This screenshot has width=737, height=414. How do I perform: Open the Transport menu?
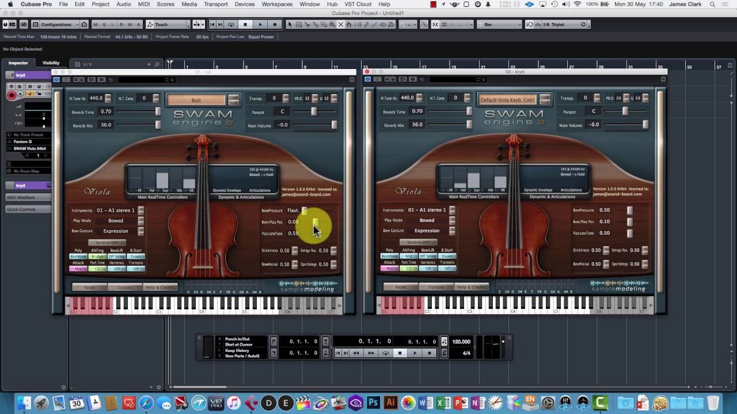tap(216, 4)
